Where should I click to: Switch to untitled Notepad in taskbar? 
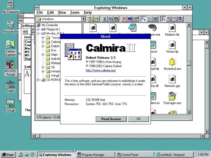point(174,155)
